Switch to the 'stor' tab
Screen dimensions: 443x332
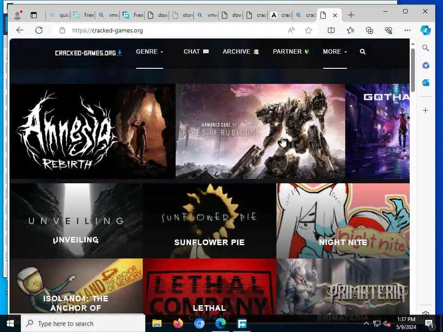(x=183, y=15)
